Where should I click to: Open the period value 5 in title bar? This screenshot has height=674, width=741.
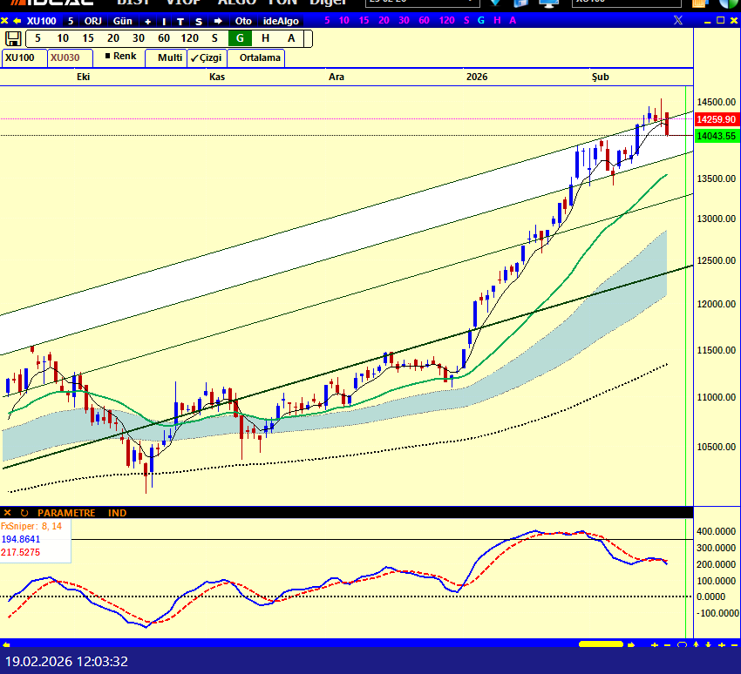(71, 21)
